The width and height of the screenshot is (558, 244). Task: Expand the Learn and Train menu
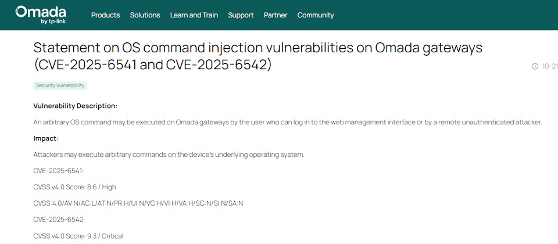coord(194,15)
